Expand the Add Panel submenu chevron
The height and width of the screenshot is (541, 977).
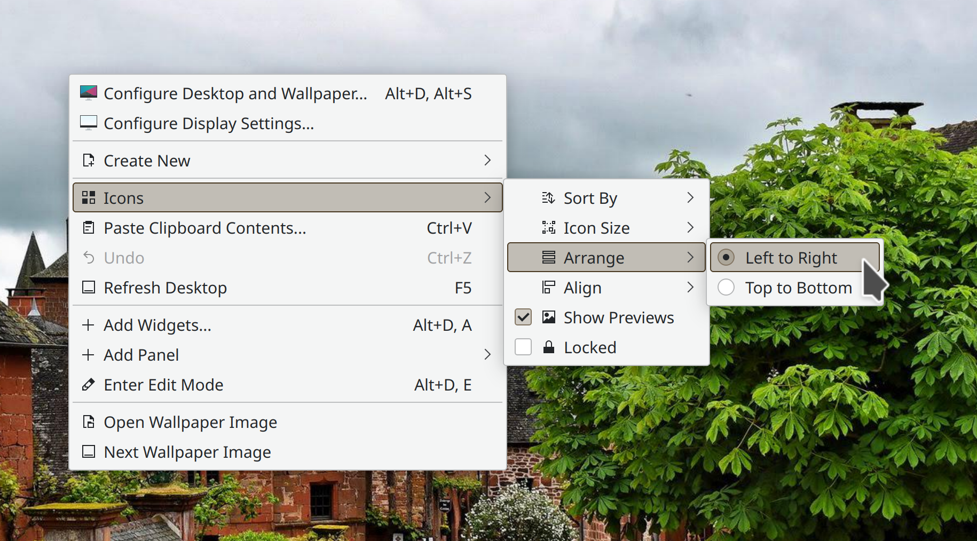point(487,355)
